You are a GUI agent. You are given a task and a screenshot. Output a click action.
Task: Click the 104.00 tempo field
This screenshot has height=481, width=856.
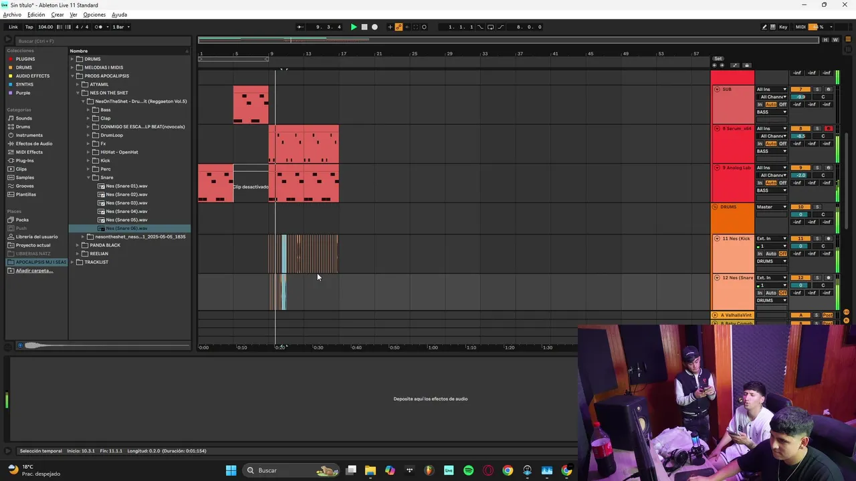(x=45, y=27)
